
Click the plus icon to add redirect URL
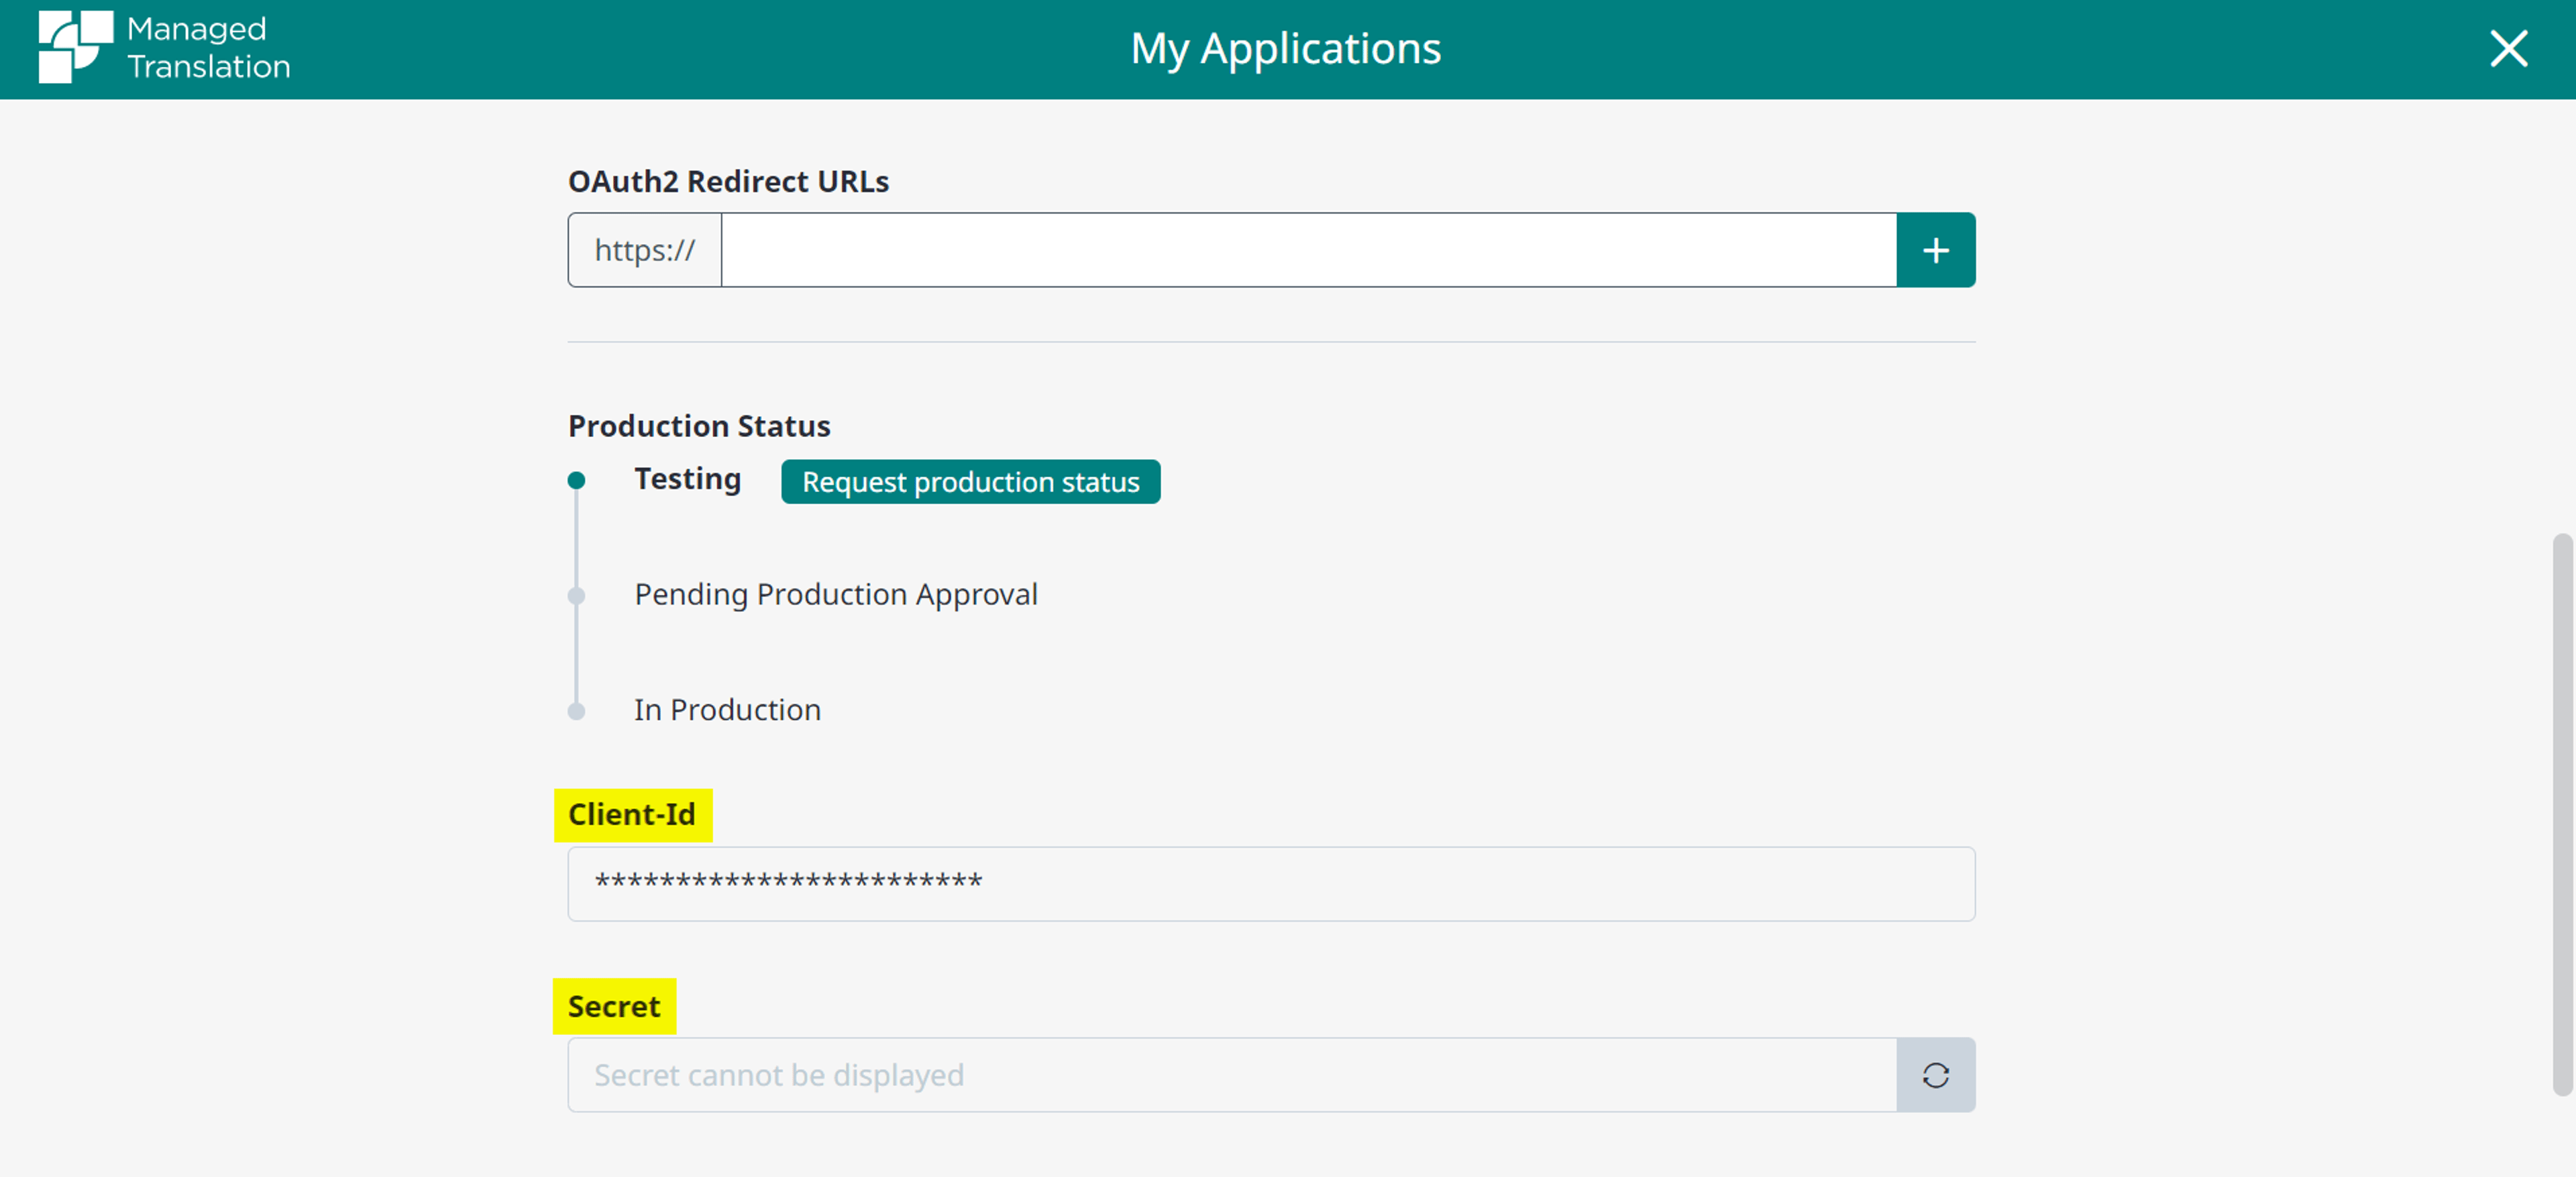pos(1935,250)
